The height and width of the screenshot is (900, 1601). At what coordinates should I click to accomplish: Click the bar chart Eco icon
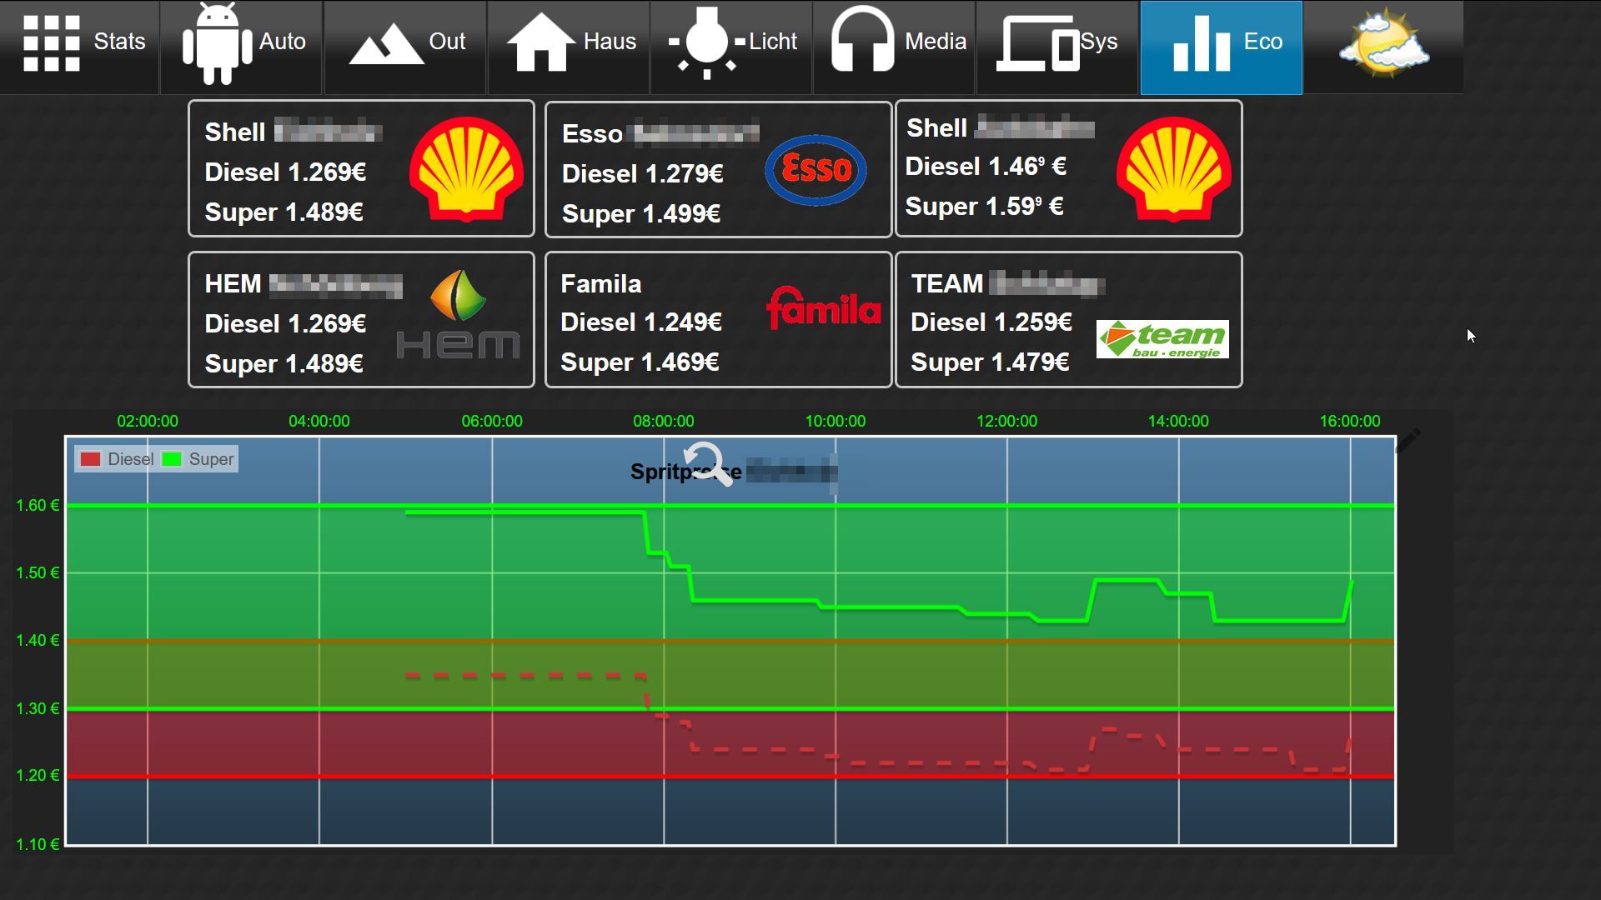tap(1201, 42)
